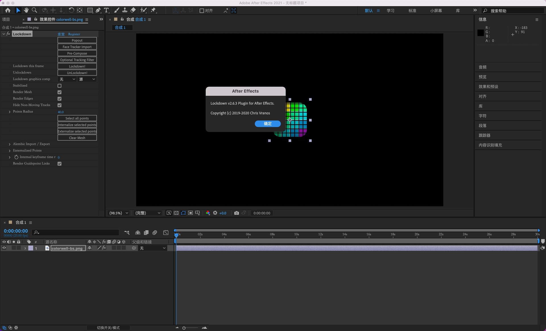Click the Clear Mesh tool icon
Screen dimensions: 546x331
(76, 138)
